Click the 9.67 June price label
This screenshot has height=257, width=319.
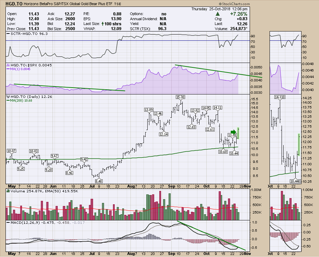pyautogui.click(x=55, y=156)
